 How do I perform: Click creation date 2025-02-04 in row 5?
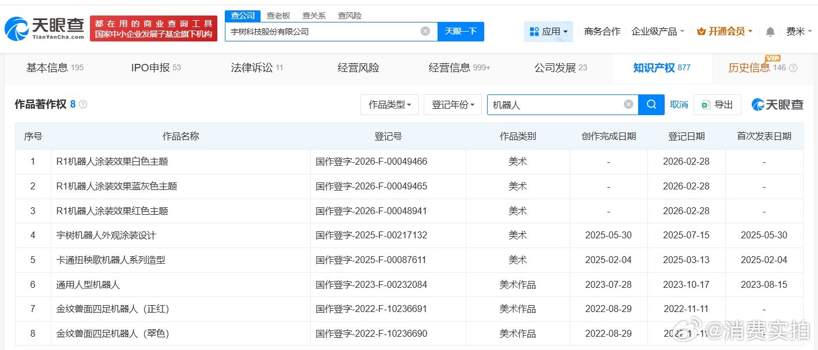608,260
